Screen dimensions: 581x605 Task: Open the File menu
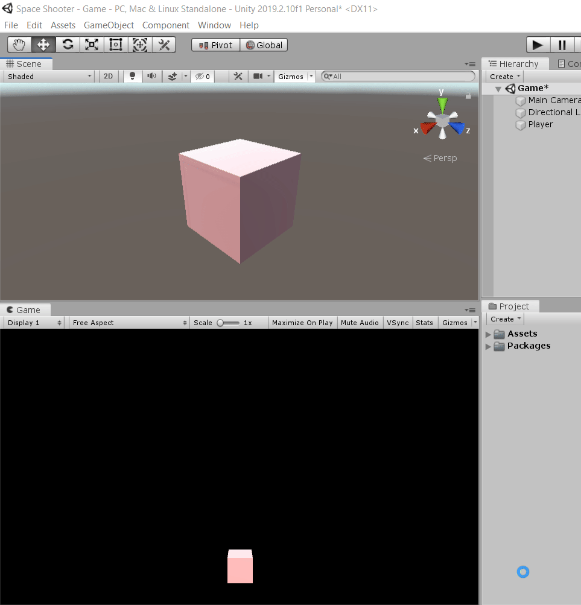click(11, 25)
